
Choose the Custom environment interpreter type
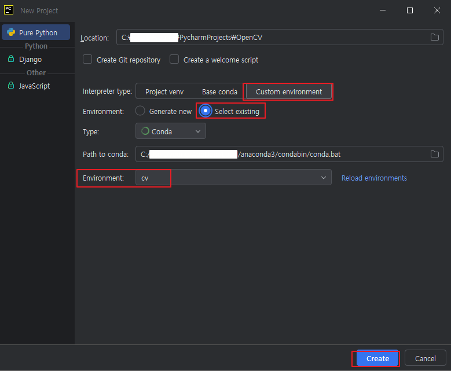point(289,92)
